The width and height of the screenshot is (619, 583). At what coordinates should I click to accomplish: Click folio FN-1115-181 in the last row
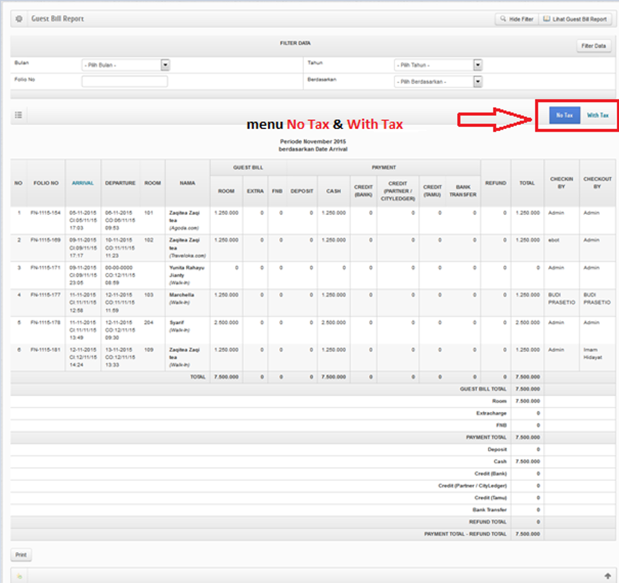(x=47, y=350)
